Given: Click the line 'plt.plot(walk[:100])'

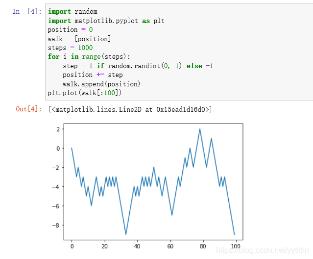Looking at the screenshot, I should point(85,93).
